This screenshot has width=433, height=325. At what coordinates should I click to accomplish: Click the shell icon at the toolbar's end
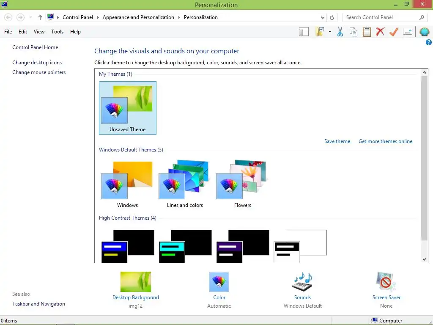[x=425, y=32]
